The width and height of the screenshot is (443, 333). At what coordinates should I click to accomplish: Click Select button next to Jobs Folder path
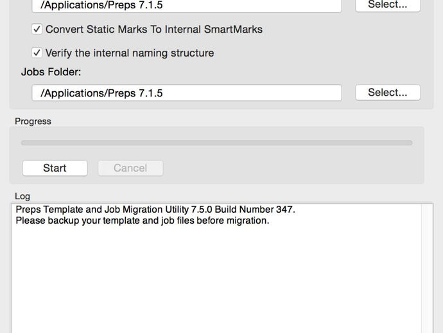(x=388, y=93)
